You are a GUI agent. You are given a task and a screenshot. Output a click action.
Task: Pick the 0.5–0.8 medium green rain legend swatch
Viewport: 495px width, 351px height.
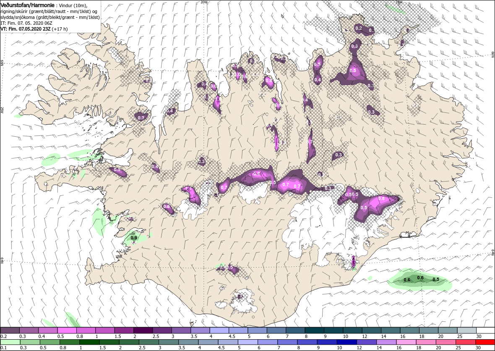[50, 343]
